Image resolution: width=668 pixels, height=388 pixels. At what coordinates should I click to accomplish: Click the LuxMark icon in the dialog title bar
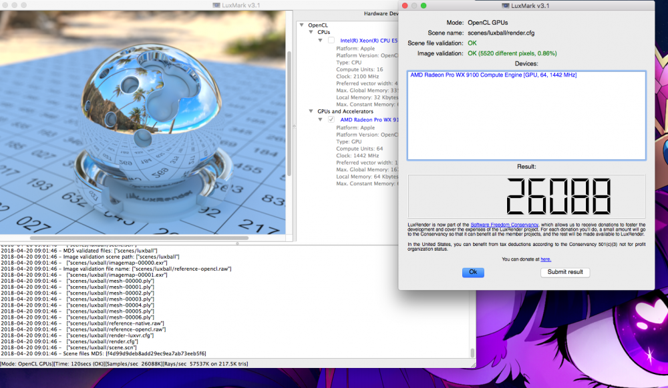point(506,5)
